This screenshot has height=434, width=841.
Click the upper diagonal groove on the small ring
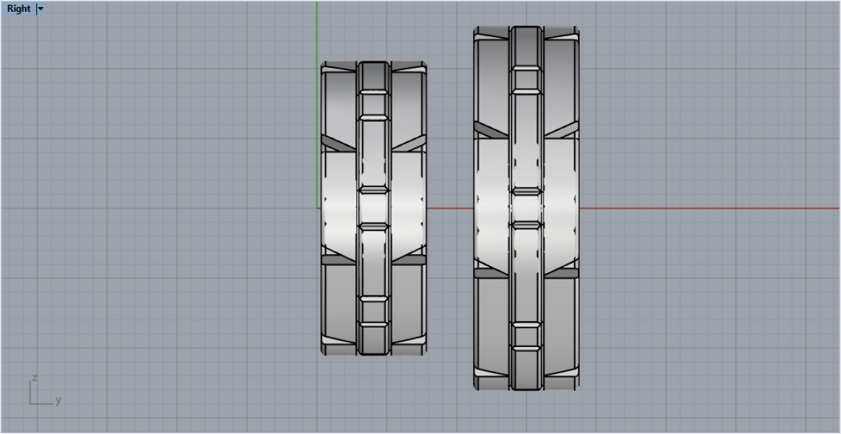coord(339,143)
